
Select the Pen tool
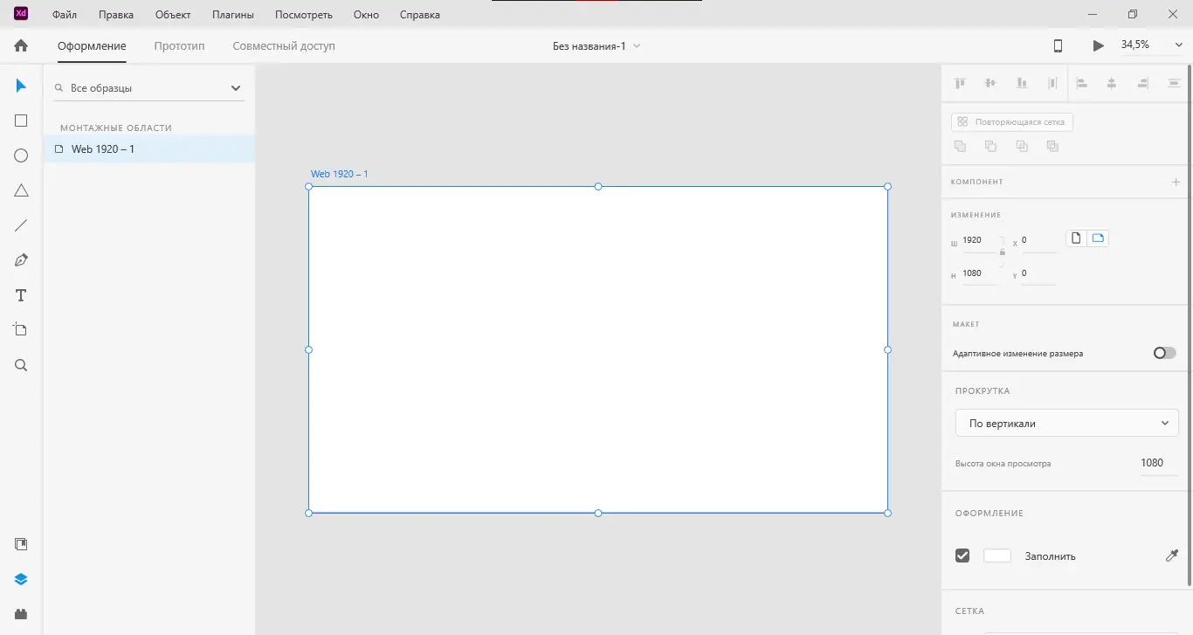pos(21,260)
